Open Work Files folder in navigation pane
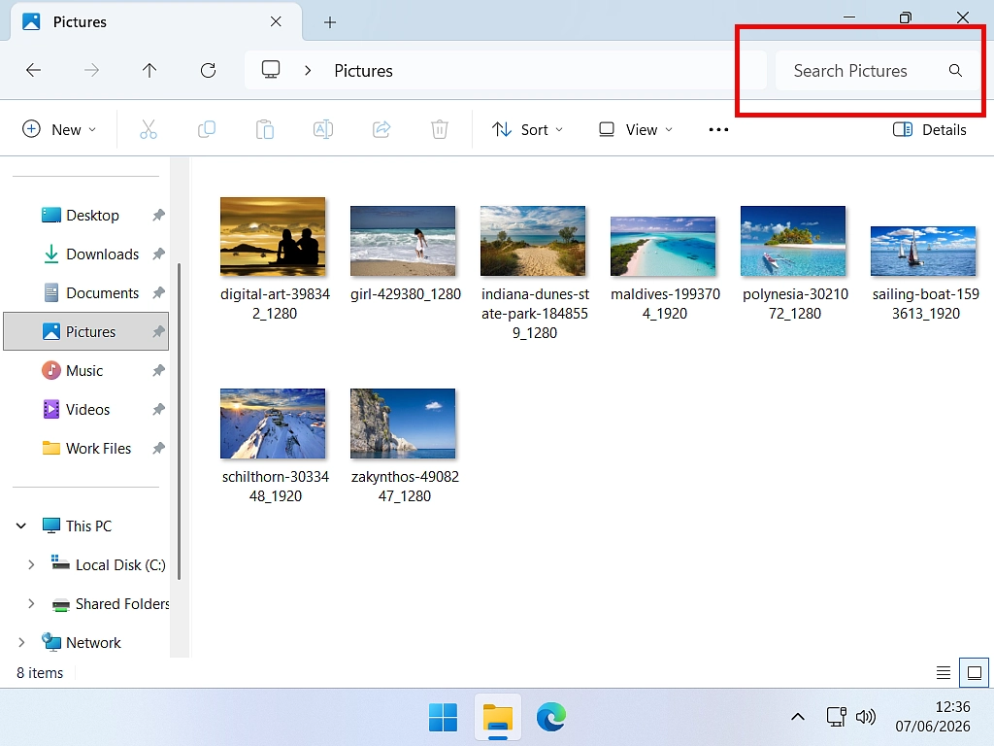This screenshot has width=994, height=746. coord(86,449)
